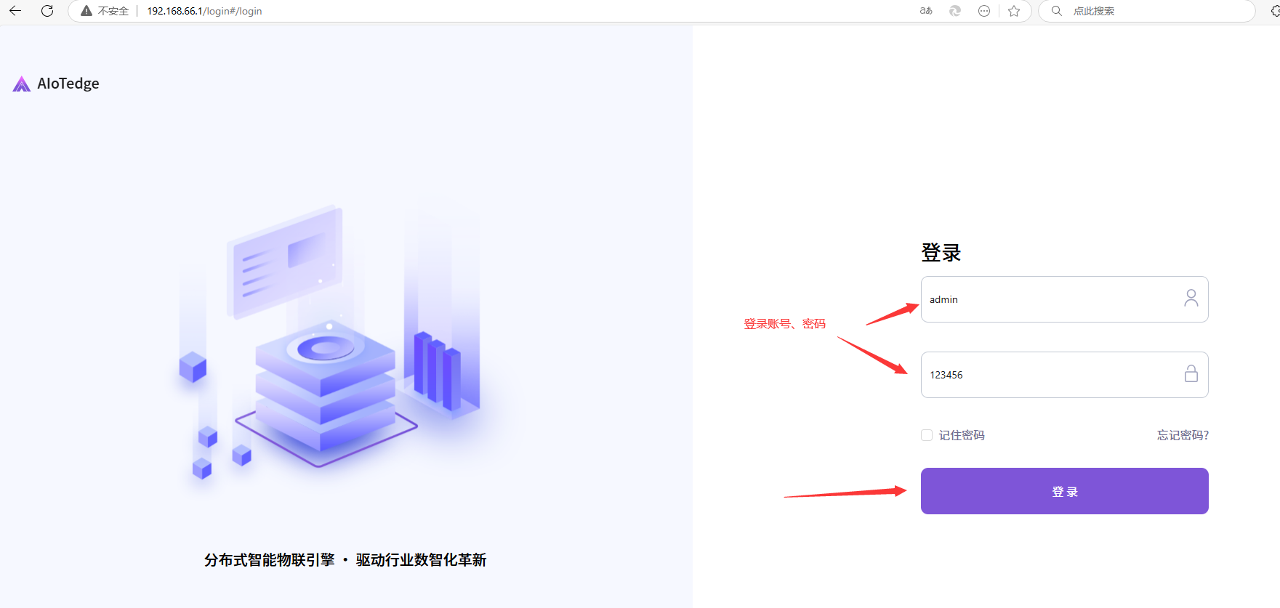Screen dimensions: 1280x608
Task: Click the extensions icon at far right
Action: pos(1274,11)
